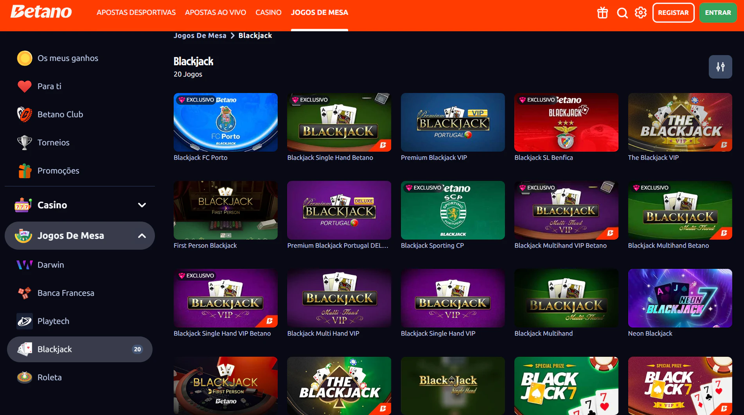Image resolution: width=744 pixels, height=415 pixels.
Task: Open Black Jack 7 VIP special prize thumbnail
Action: pyautogui.click(x=680, y=386)
